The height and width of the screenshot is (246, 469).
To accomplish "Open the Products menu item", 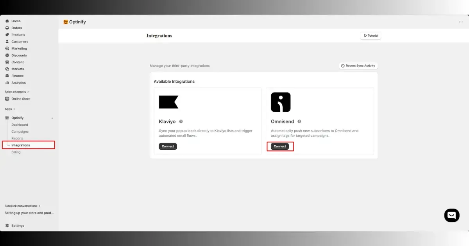I will click(18, 35).
